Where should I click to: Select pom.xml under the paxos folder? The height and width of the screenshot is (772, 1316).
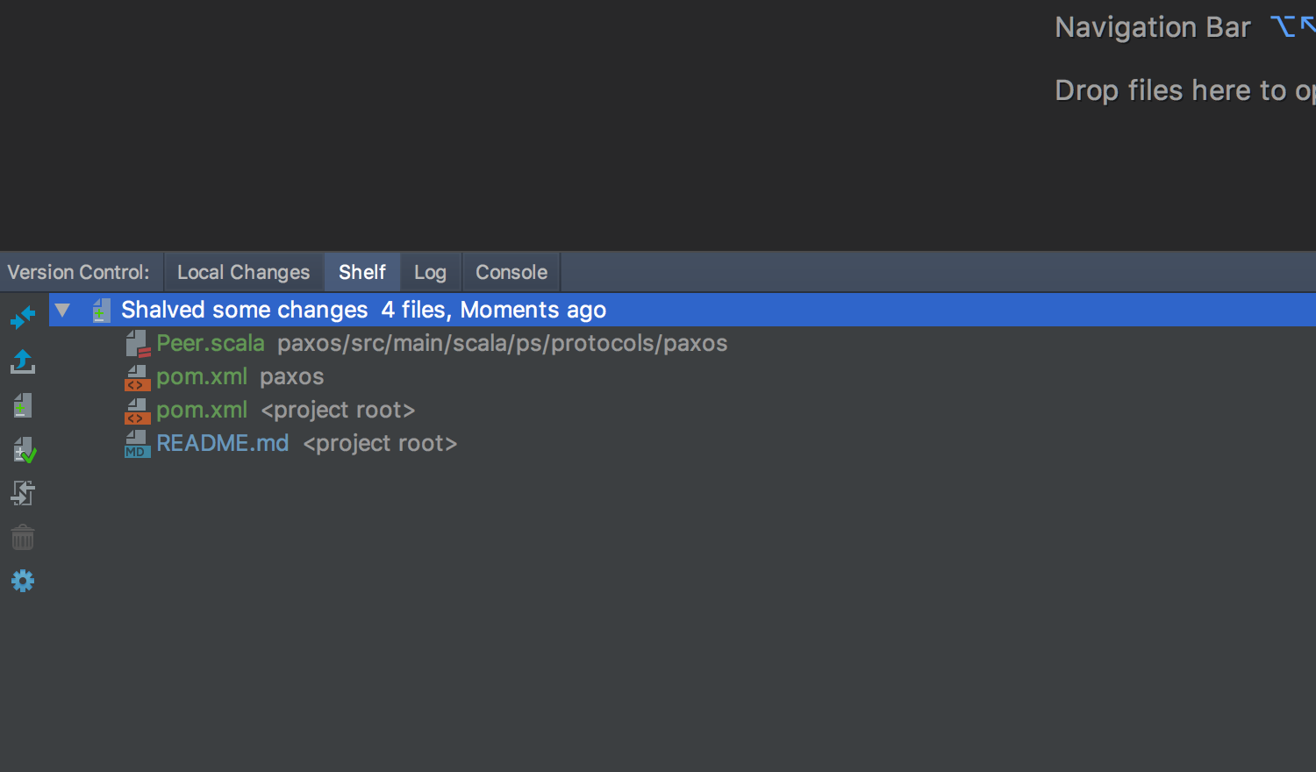pyautogui.click(x=202, y=377)
